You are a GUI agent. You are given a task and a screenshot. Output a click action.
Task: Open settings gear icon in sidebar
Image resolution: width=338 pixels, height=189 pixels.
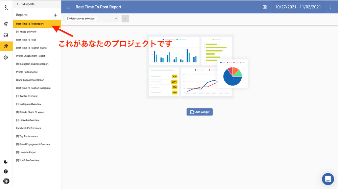point(6,58)
